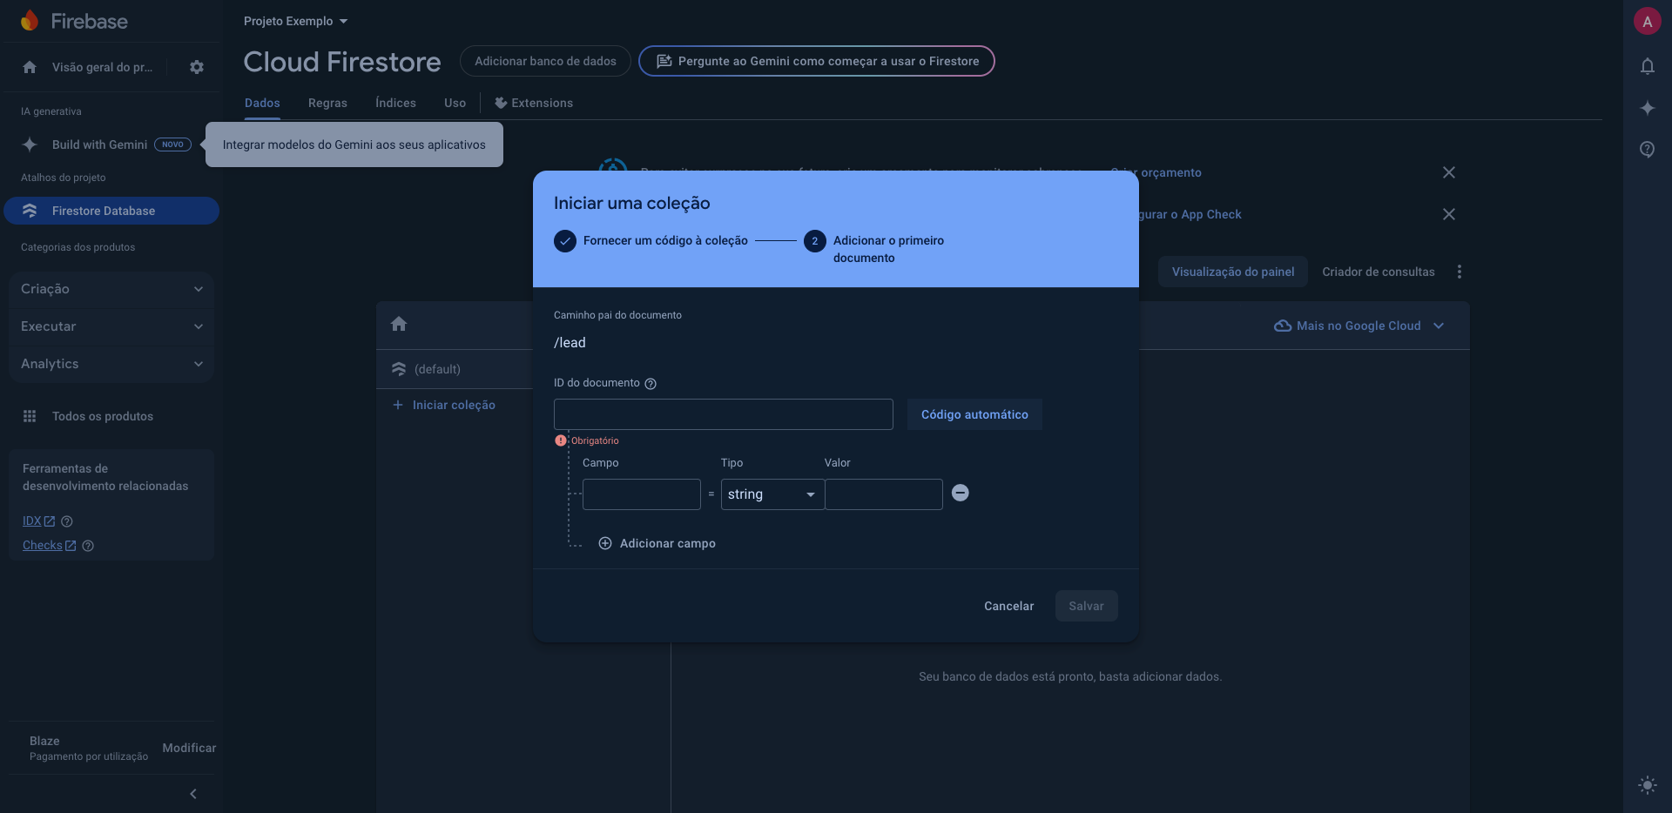This screenshot has height=813, width=1672.
Task: Switch to the Índices tab
Action: pos(395,103)
